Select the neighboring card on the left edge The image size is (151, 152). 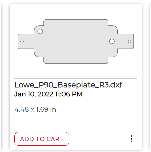pos(1,77)
